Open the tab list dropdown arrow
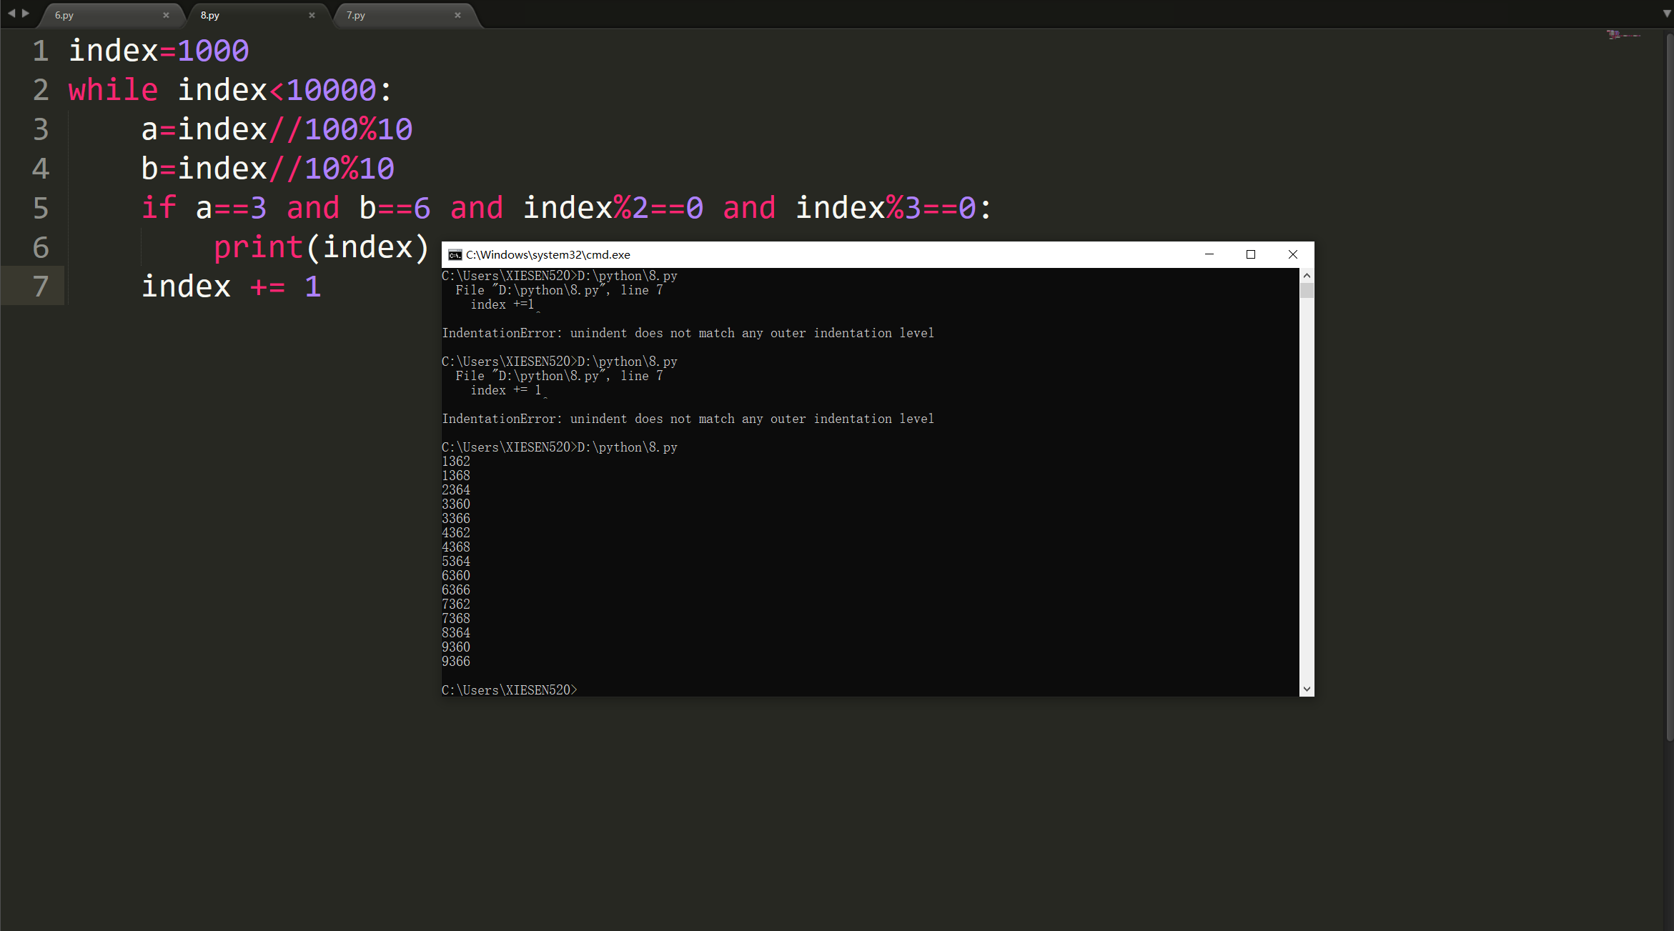Viewport: 1674px width, 931px height. [x=1667, y=14]
